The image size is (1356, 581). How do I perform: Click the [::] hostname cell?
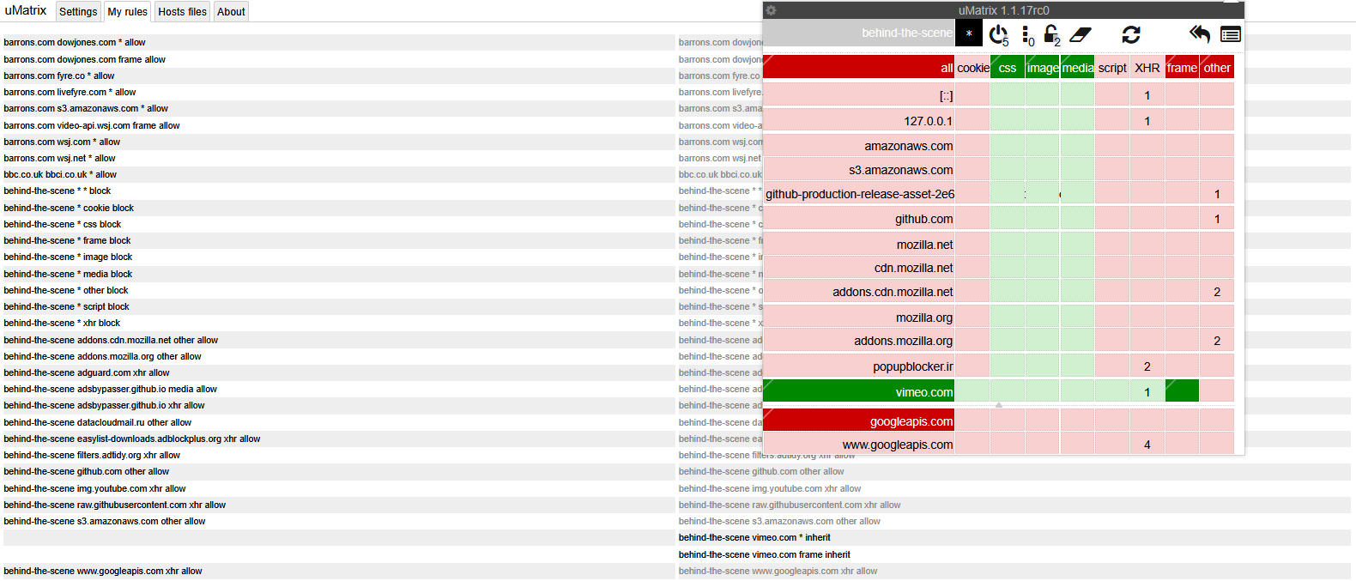(859, 95)
